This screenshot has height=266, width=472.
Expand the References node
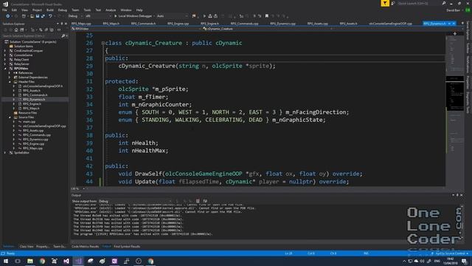pyautogui.click(x=10, y=73)
